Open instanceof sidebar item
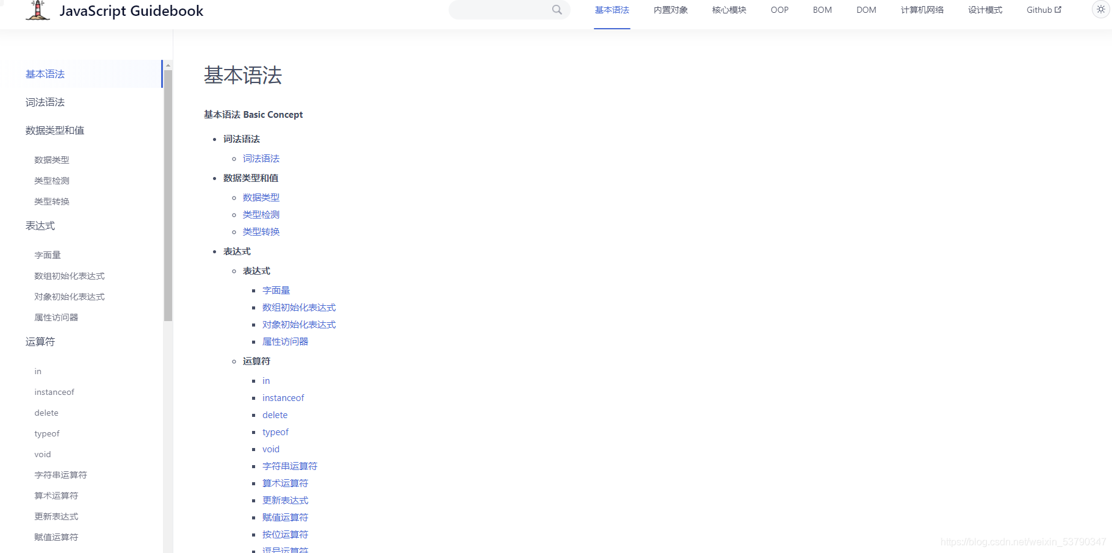The image size is (1112, 553). 54,392
